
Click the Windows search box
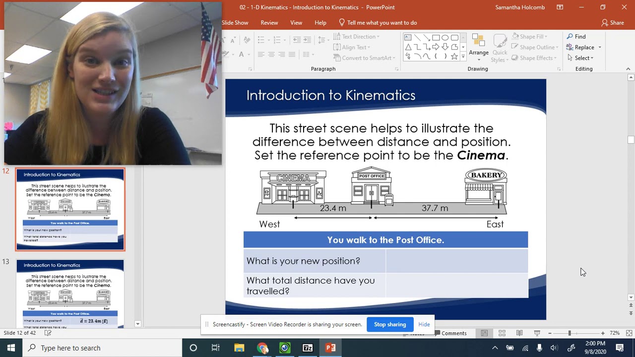[102, 348]
